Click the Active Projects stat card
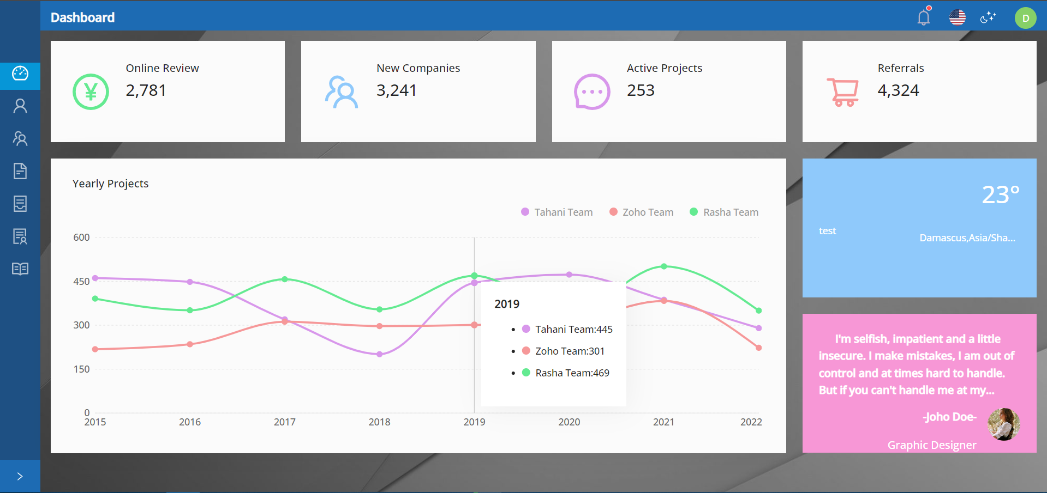The image size is (1047, 493). [668, 92]
